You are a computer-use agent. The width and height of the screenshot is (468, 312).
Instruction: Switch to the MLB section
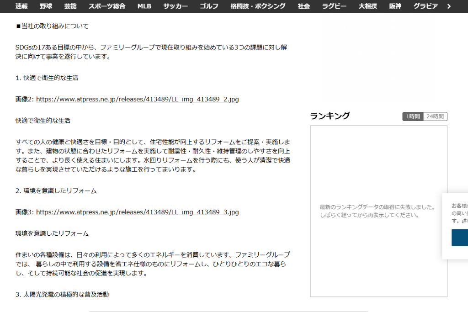[x=144, y=6]
